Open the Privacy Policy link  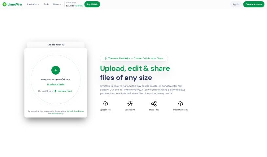click(57, 114)
